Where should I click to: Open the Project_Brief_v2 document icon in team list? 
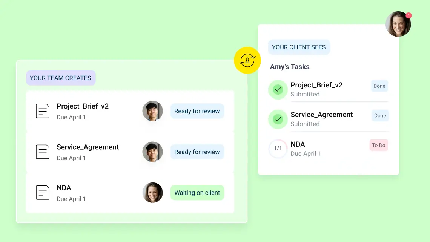click(43, 111)
